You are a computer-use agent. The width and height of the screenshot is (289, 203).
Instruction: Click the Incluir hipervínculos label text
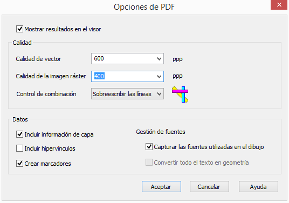pos(50,148)
